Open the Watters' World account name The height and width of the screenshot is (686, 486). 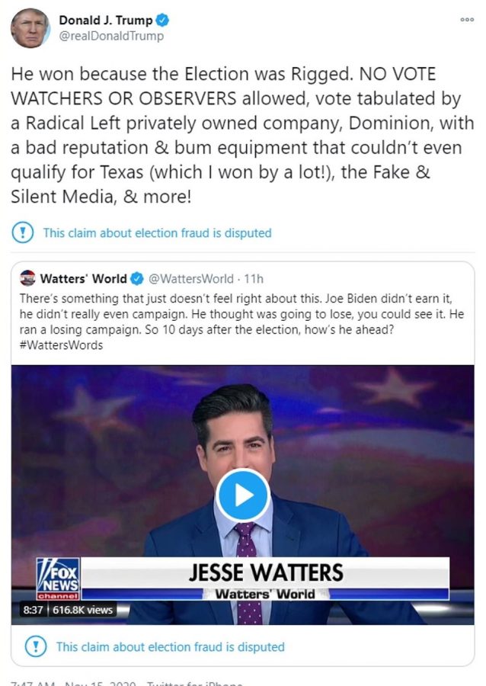(84, 279)
